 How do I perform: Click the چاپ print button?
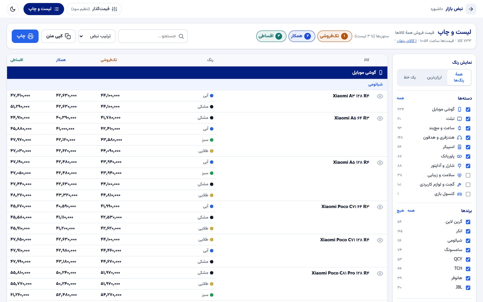(25, 36)
